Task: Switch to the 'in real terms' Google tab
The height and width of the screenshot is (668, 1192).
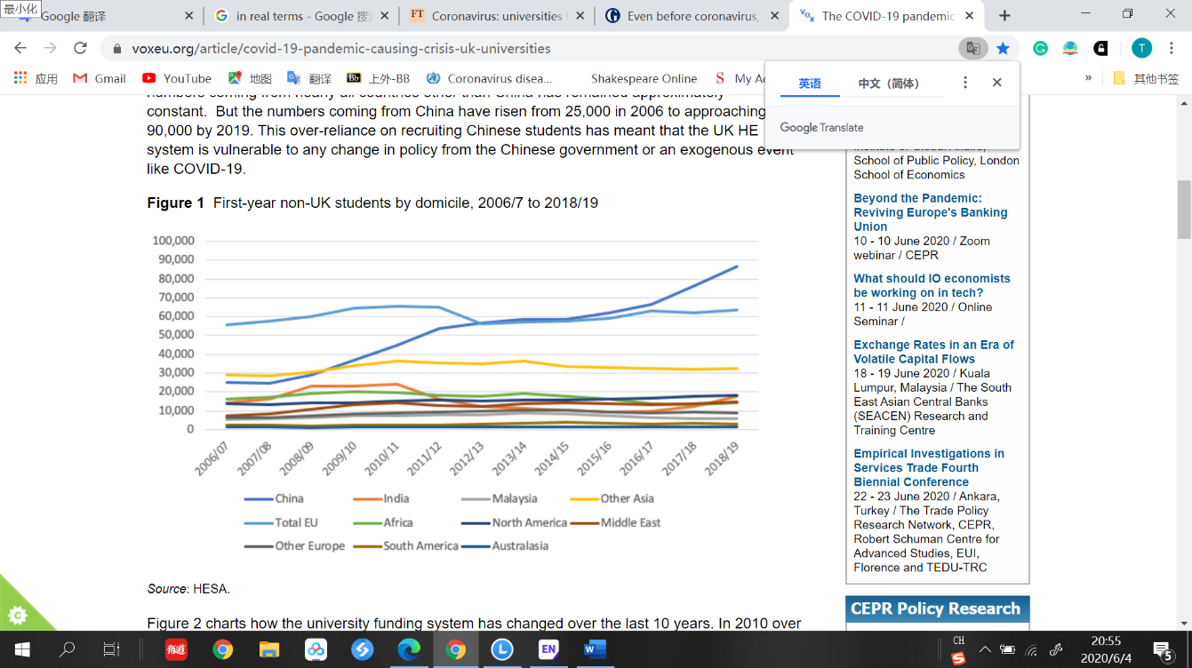Action: point(293,16)
